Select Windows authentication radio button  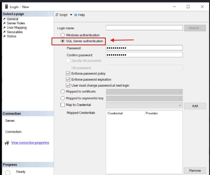coord(62,35)
